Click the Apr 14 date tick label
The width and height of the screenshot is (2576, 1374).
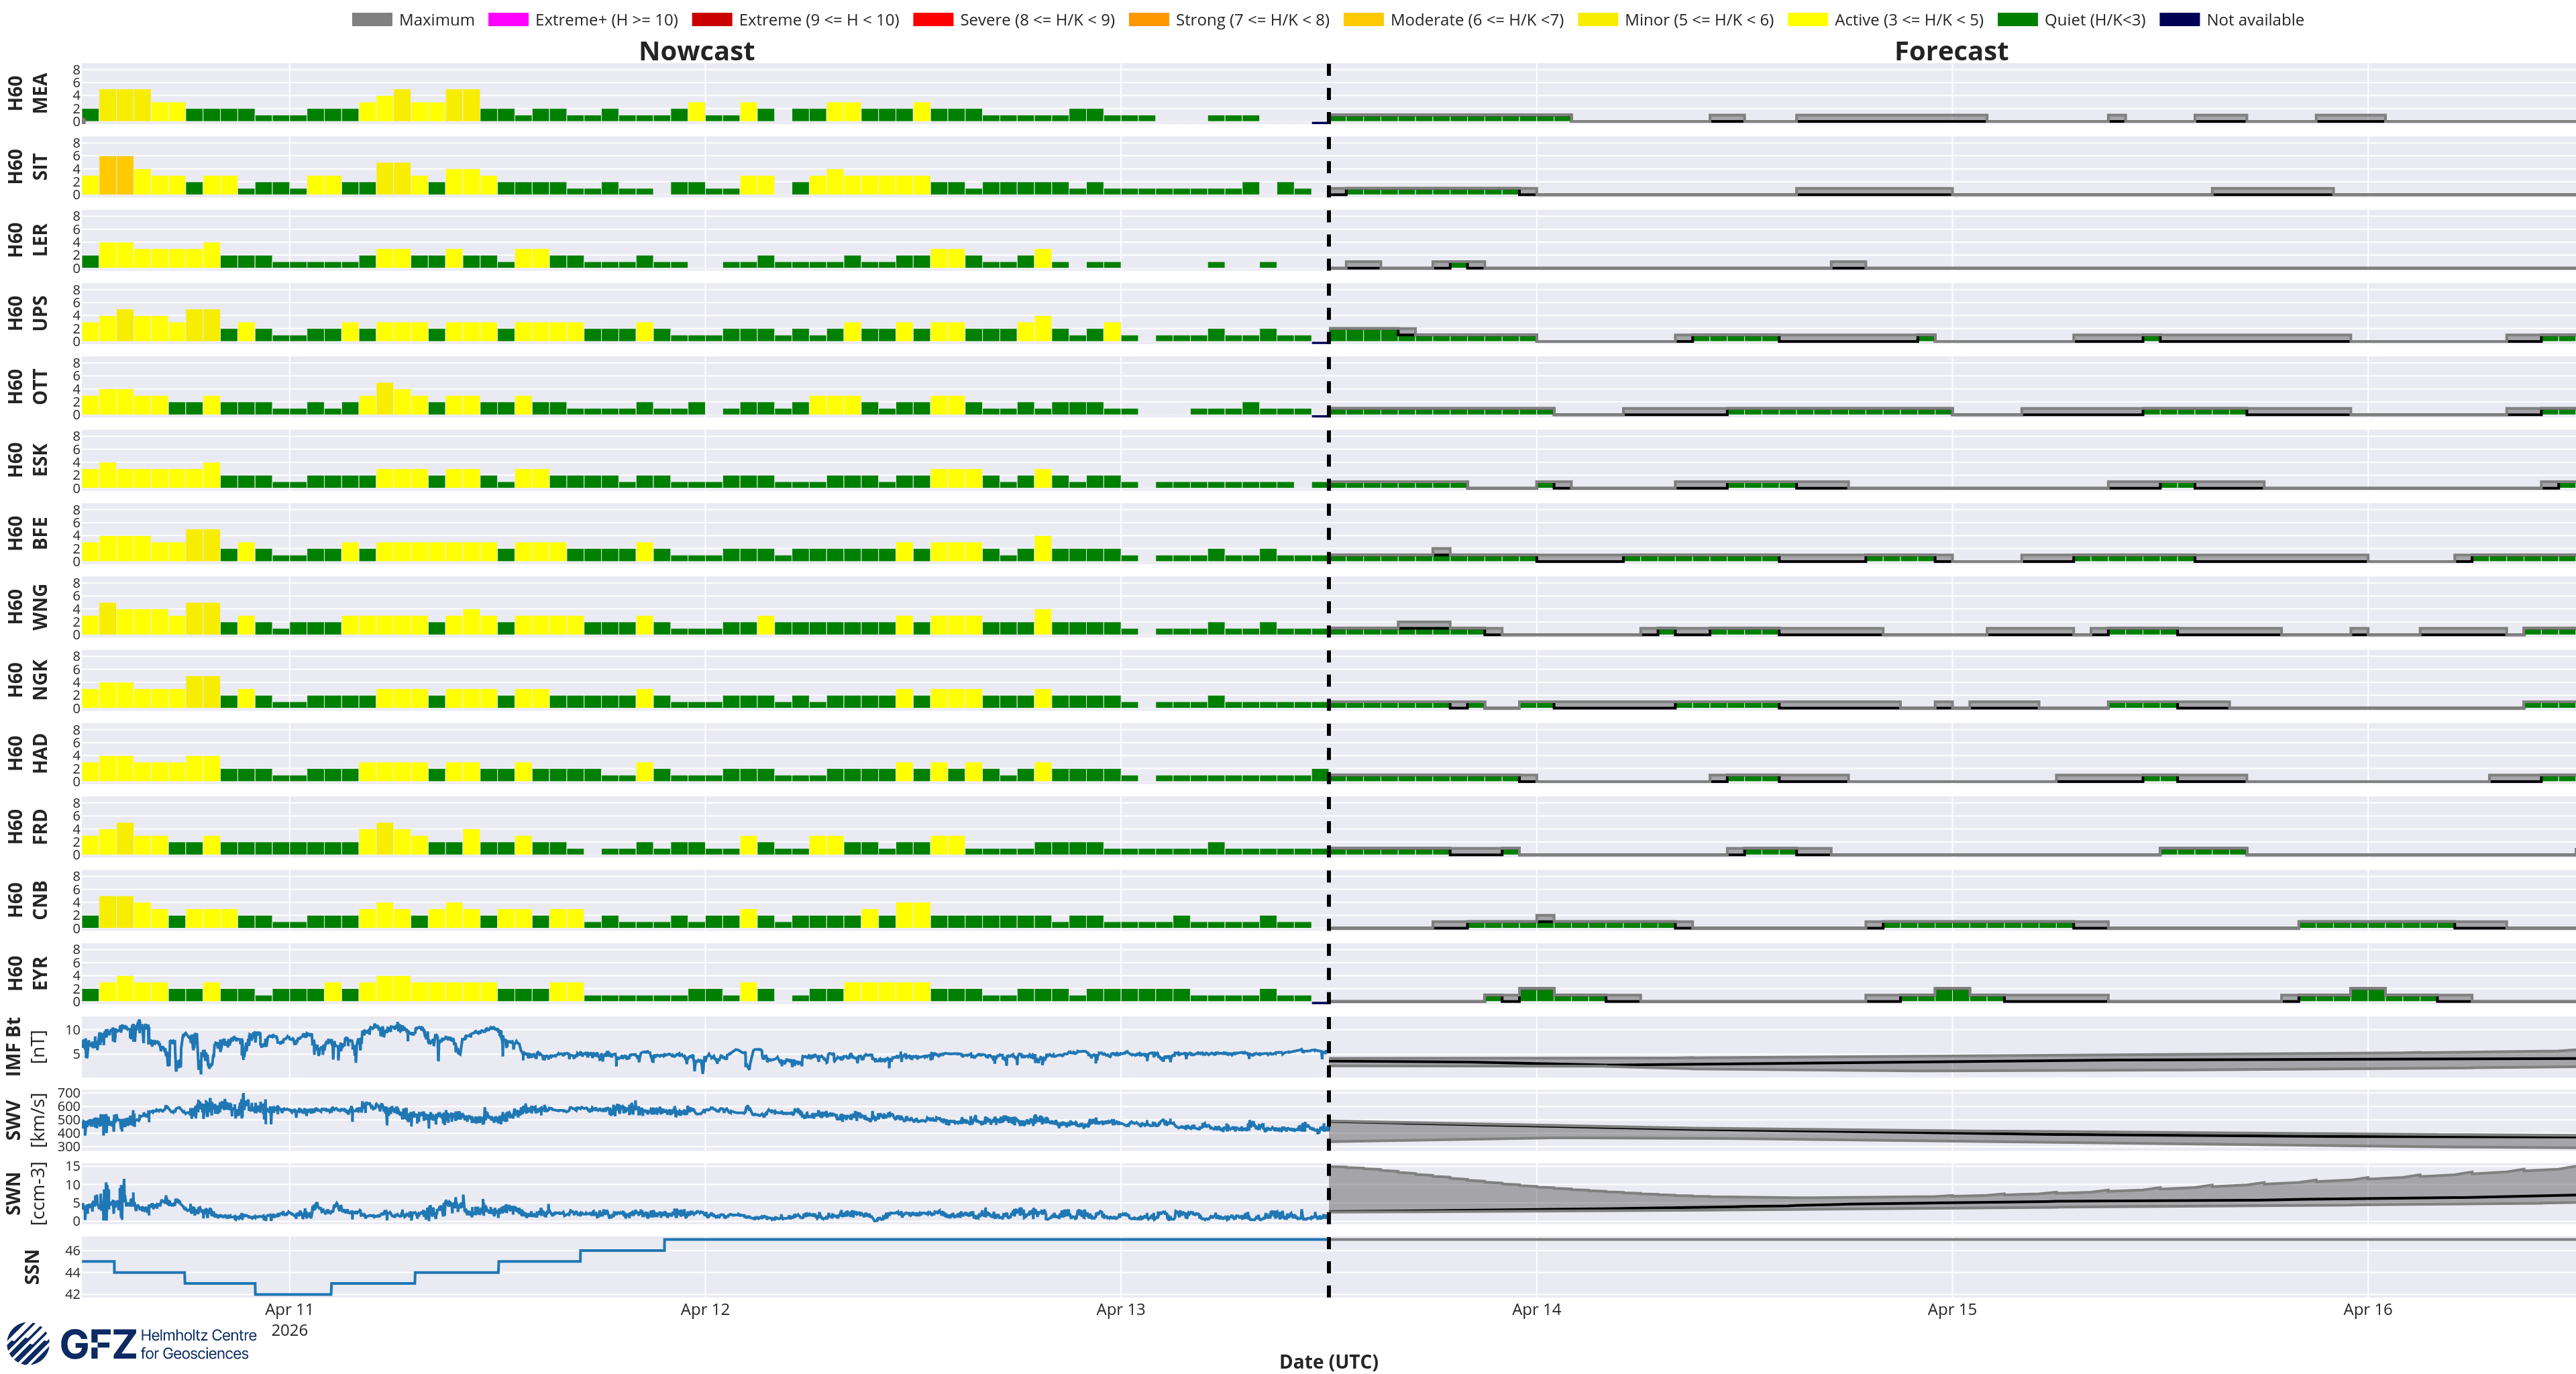(x=1536, y=1309)
